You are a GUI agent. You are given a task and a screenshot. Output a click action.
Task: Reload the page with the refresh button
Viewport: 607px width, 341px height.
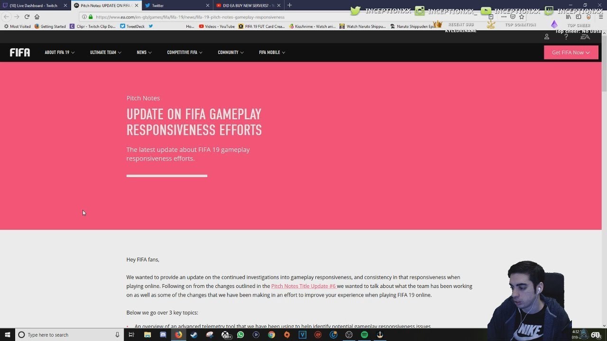click(x=27, y=17)
